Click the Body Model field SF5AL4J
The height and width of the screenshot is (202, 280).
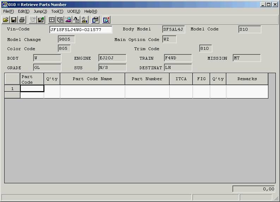point(174,29)
